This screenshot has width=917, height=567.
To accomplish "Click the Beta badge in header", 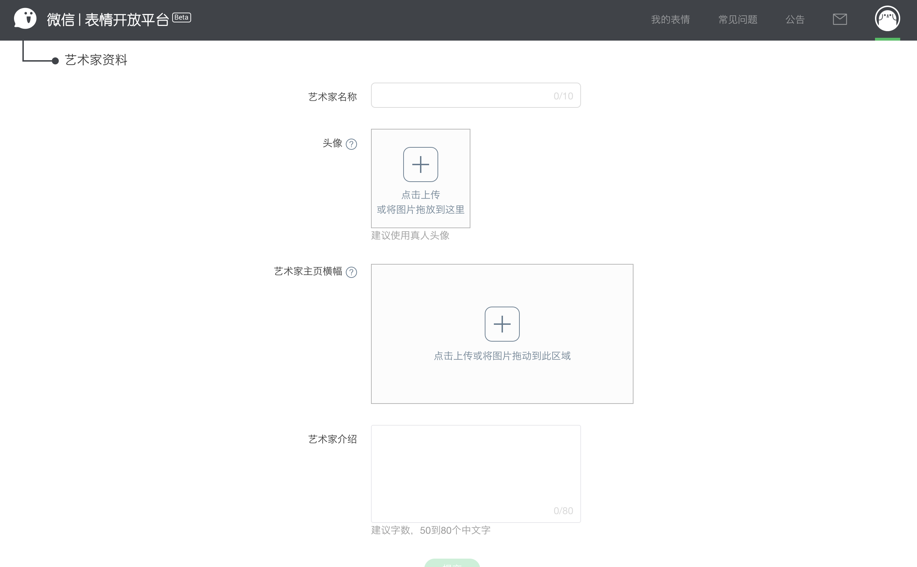I will click(181, 17).
